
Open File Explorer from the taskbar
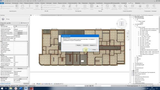pyautogui.click(x=11, y=88)
